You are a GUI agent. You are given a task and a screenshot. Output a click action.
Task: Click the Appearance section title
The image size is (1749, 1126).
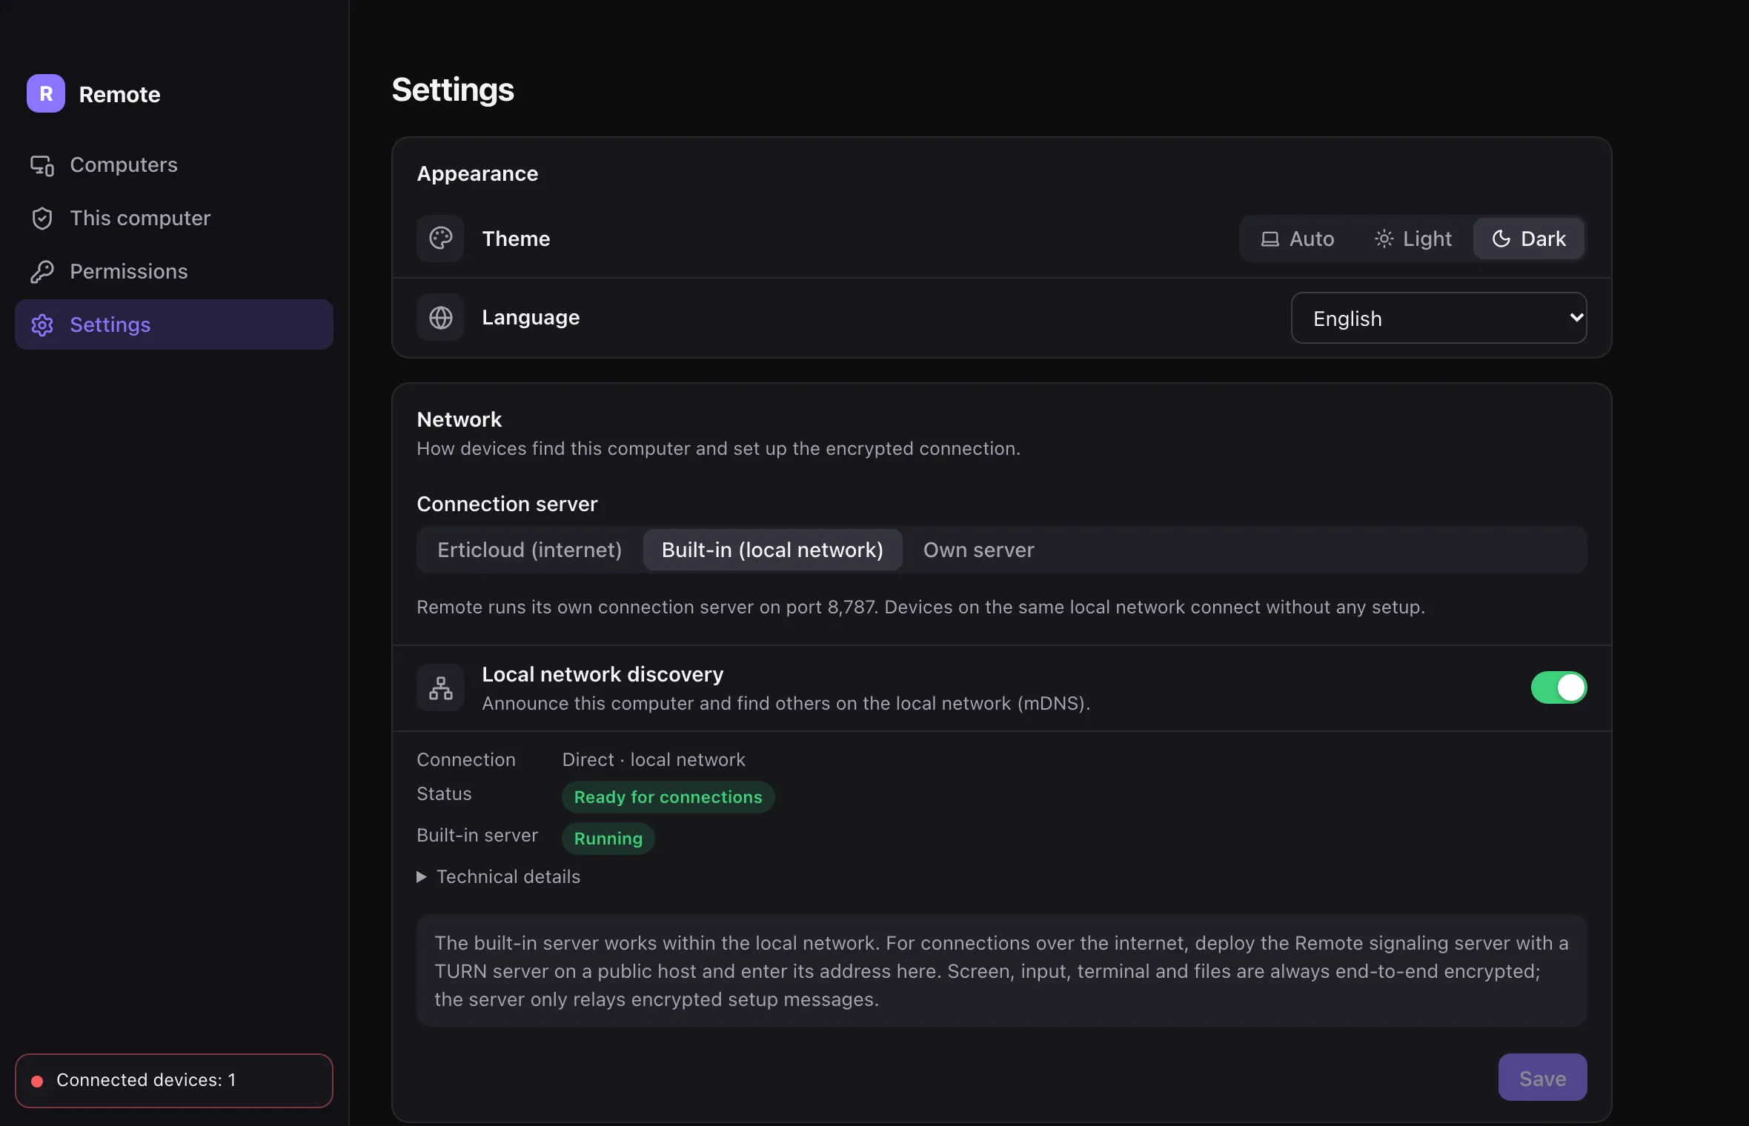point(477,173)
